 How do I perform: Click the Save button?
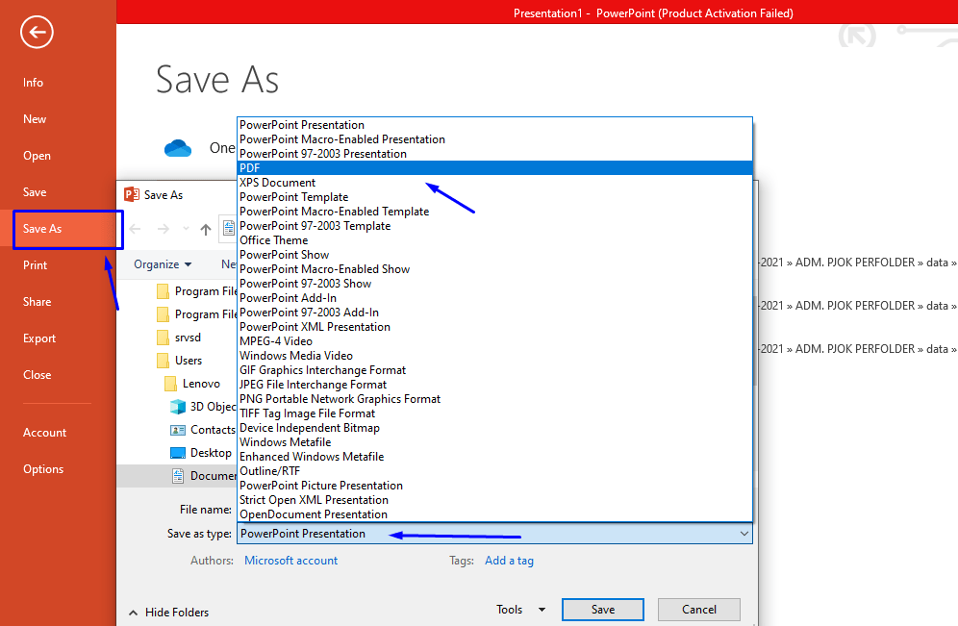(x=603, y=609)
